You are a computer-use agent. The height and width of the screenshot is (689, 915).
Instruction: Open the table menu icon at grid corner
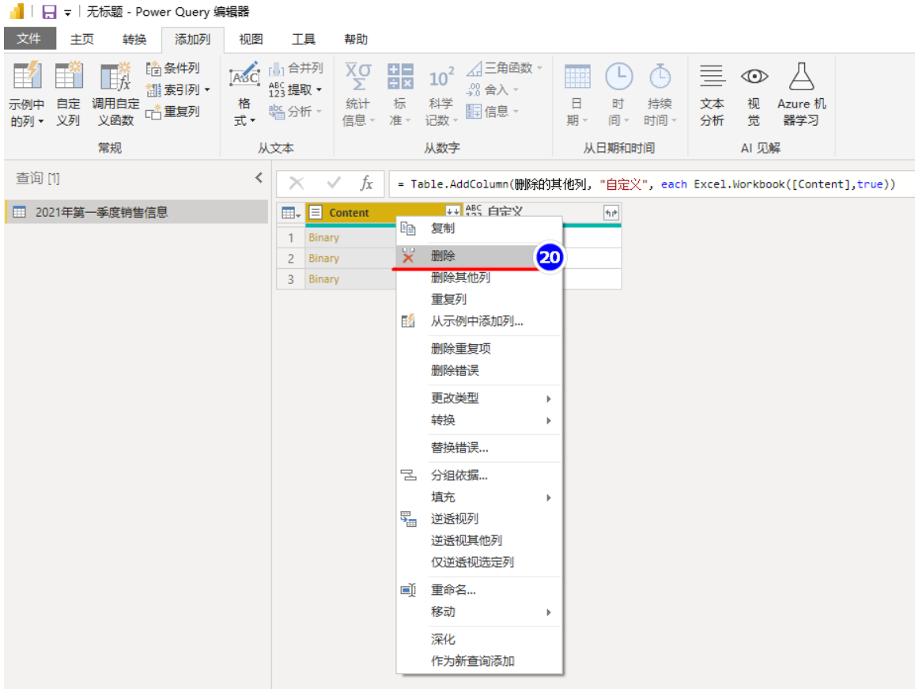tap(290, 213)
